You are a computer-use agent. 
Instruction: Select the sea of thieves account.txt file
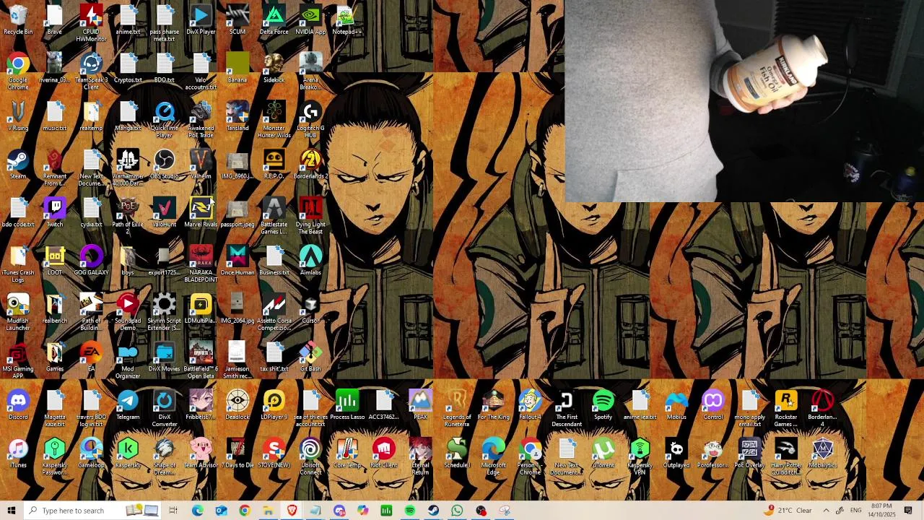click(x=310, y=409)
